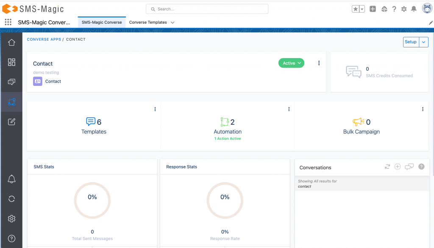Open Conversations panel help icon
The height and width of the screenshot is (248, 434).
click(421, 167)
